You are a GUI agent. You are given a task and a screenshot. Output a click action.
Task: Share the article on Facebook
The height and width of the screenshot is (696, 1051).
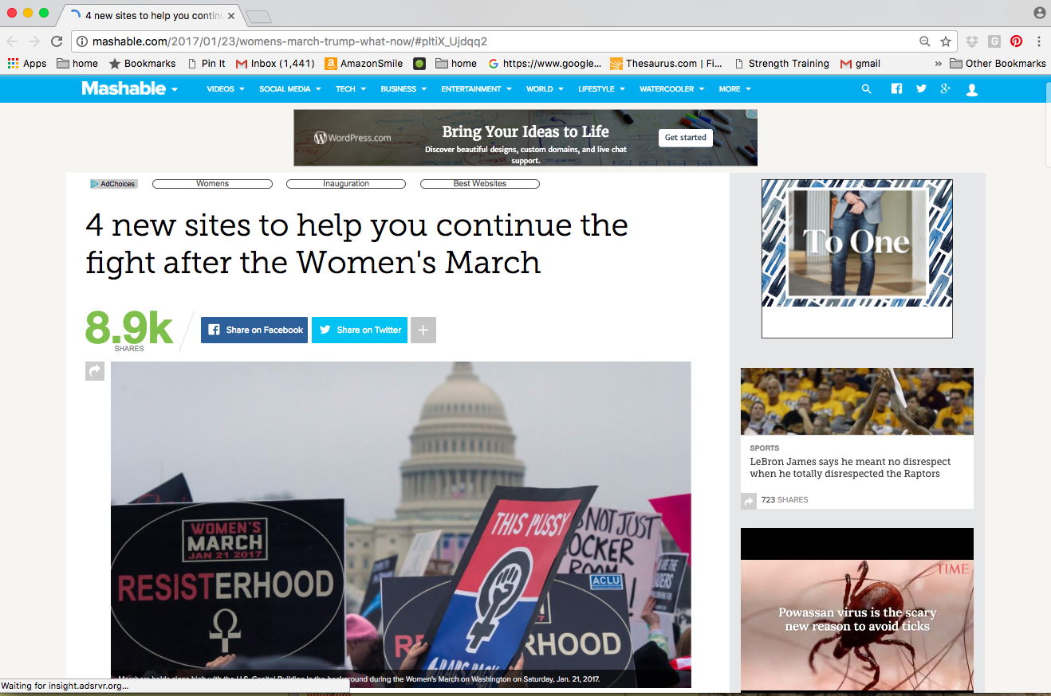click(x=254, y=330)
